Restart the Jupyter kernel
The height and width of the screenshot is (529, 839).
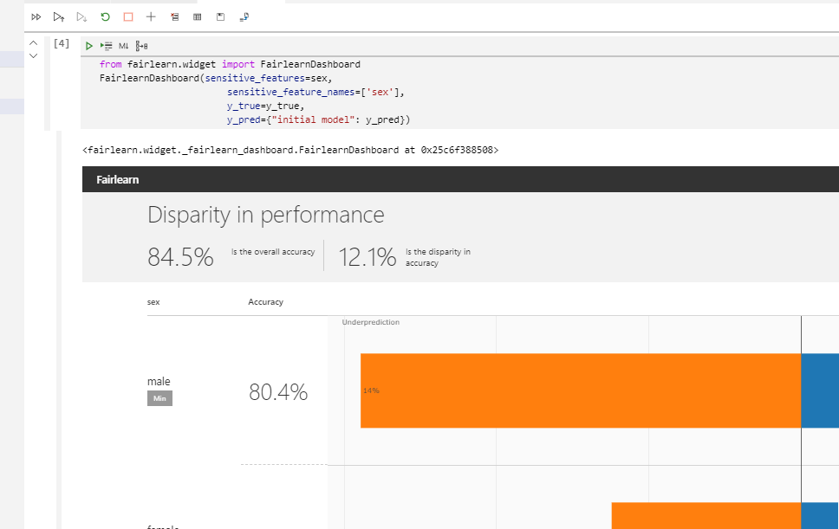coord(105,17)
